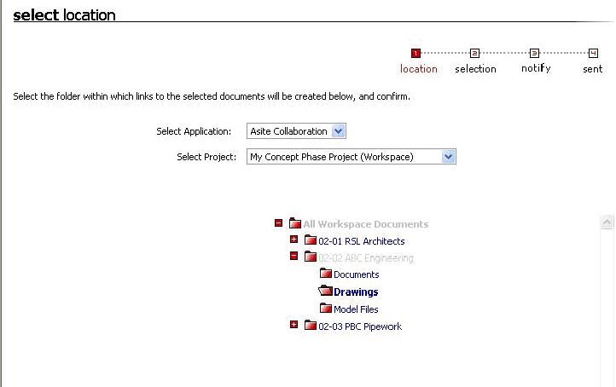The height and width of the screenshot is (387, 616).
Task: Click the 02-01 RSL Architects folder icon
Action: [x=310, y=240]
